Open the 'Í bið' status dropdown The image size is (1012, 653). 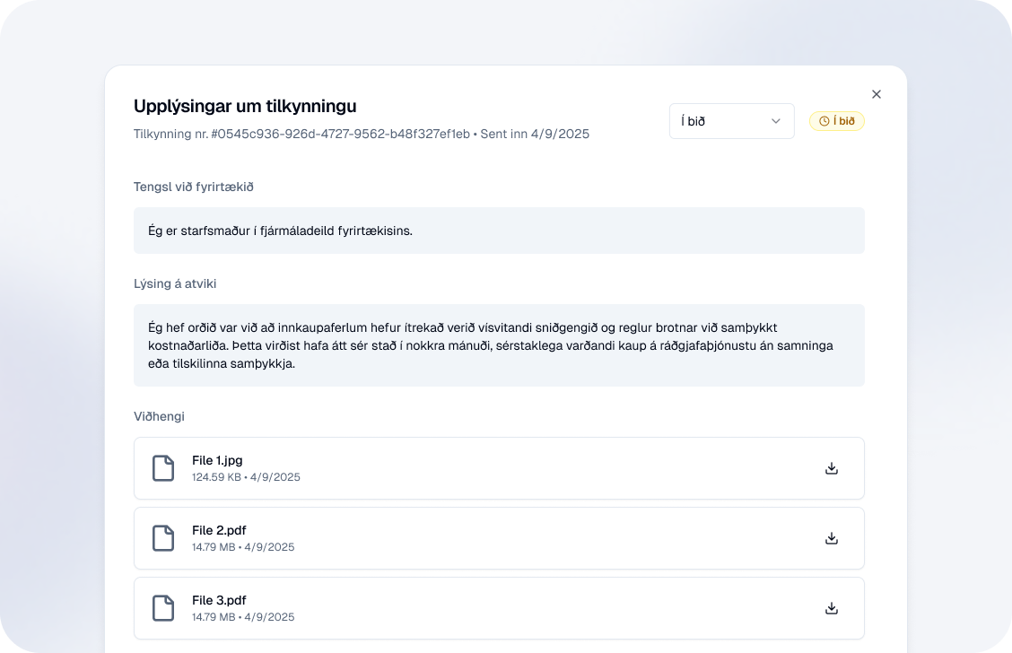point(731,121)
